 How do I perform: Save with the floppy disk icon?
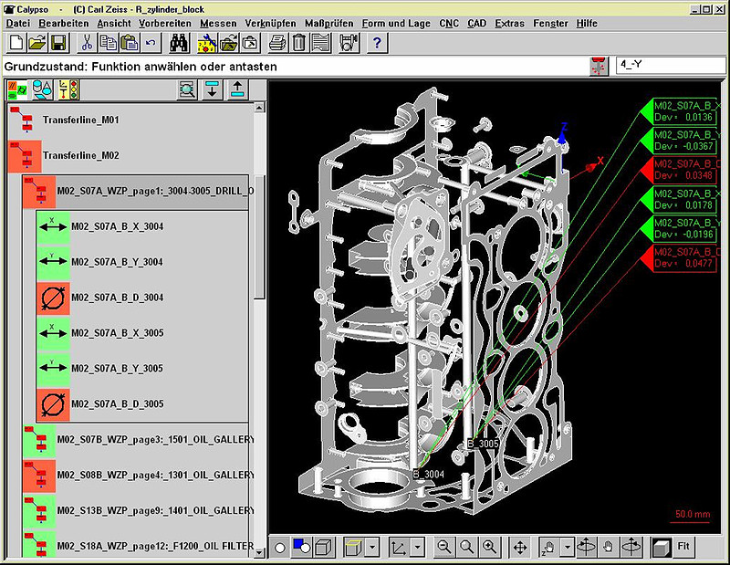tap(59, 43)
